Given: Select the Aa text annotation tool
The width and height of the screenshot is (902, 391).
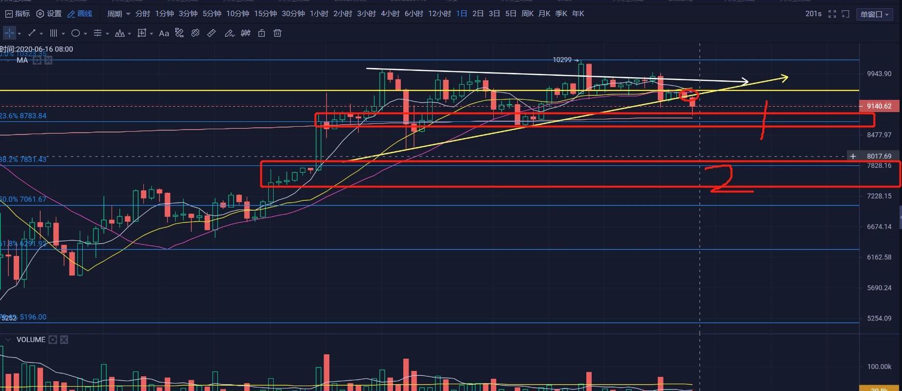Looking at the screenshot, I should 164,33.
